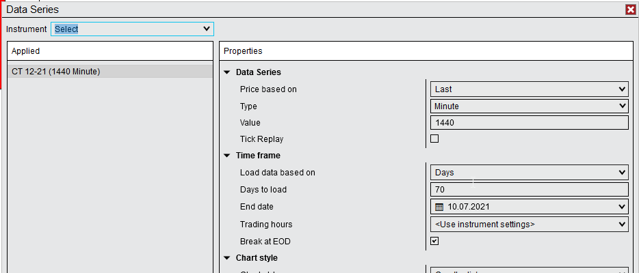Open the End date picker dropdown

[621, 206]
